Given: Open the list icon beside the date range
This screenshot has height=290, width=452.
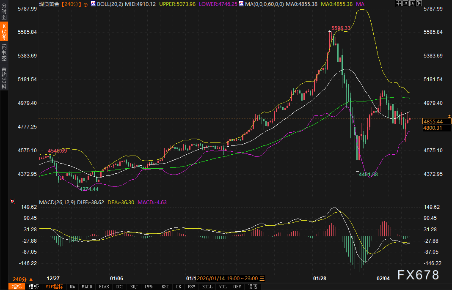Looking at the screenshot, I should (262, 279).
